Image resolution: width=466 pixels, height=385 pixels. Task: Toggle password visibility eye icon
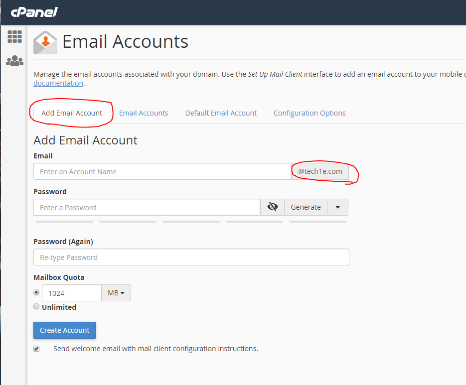coord(272,207)
